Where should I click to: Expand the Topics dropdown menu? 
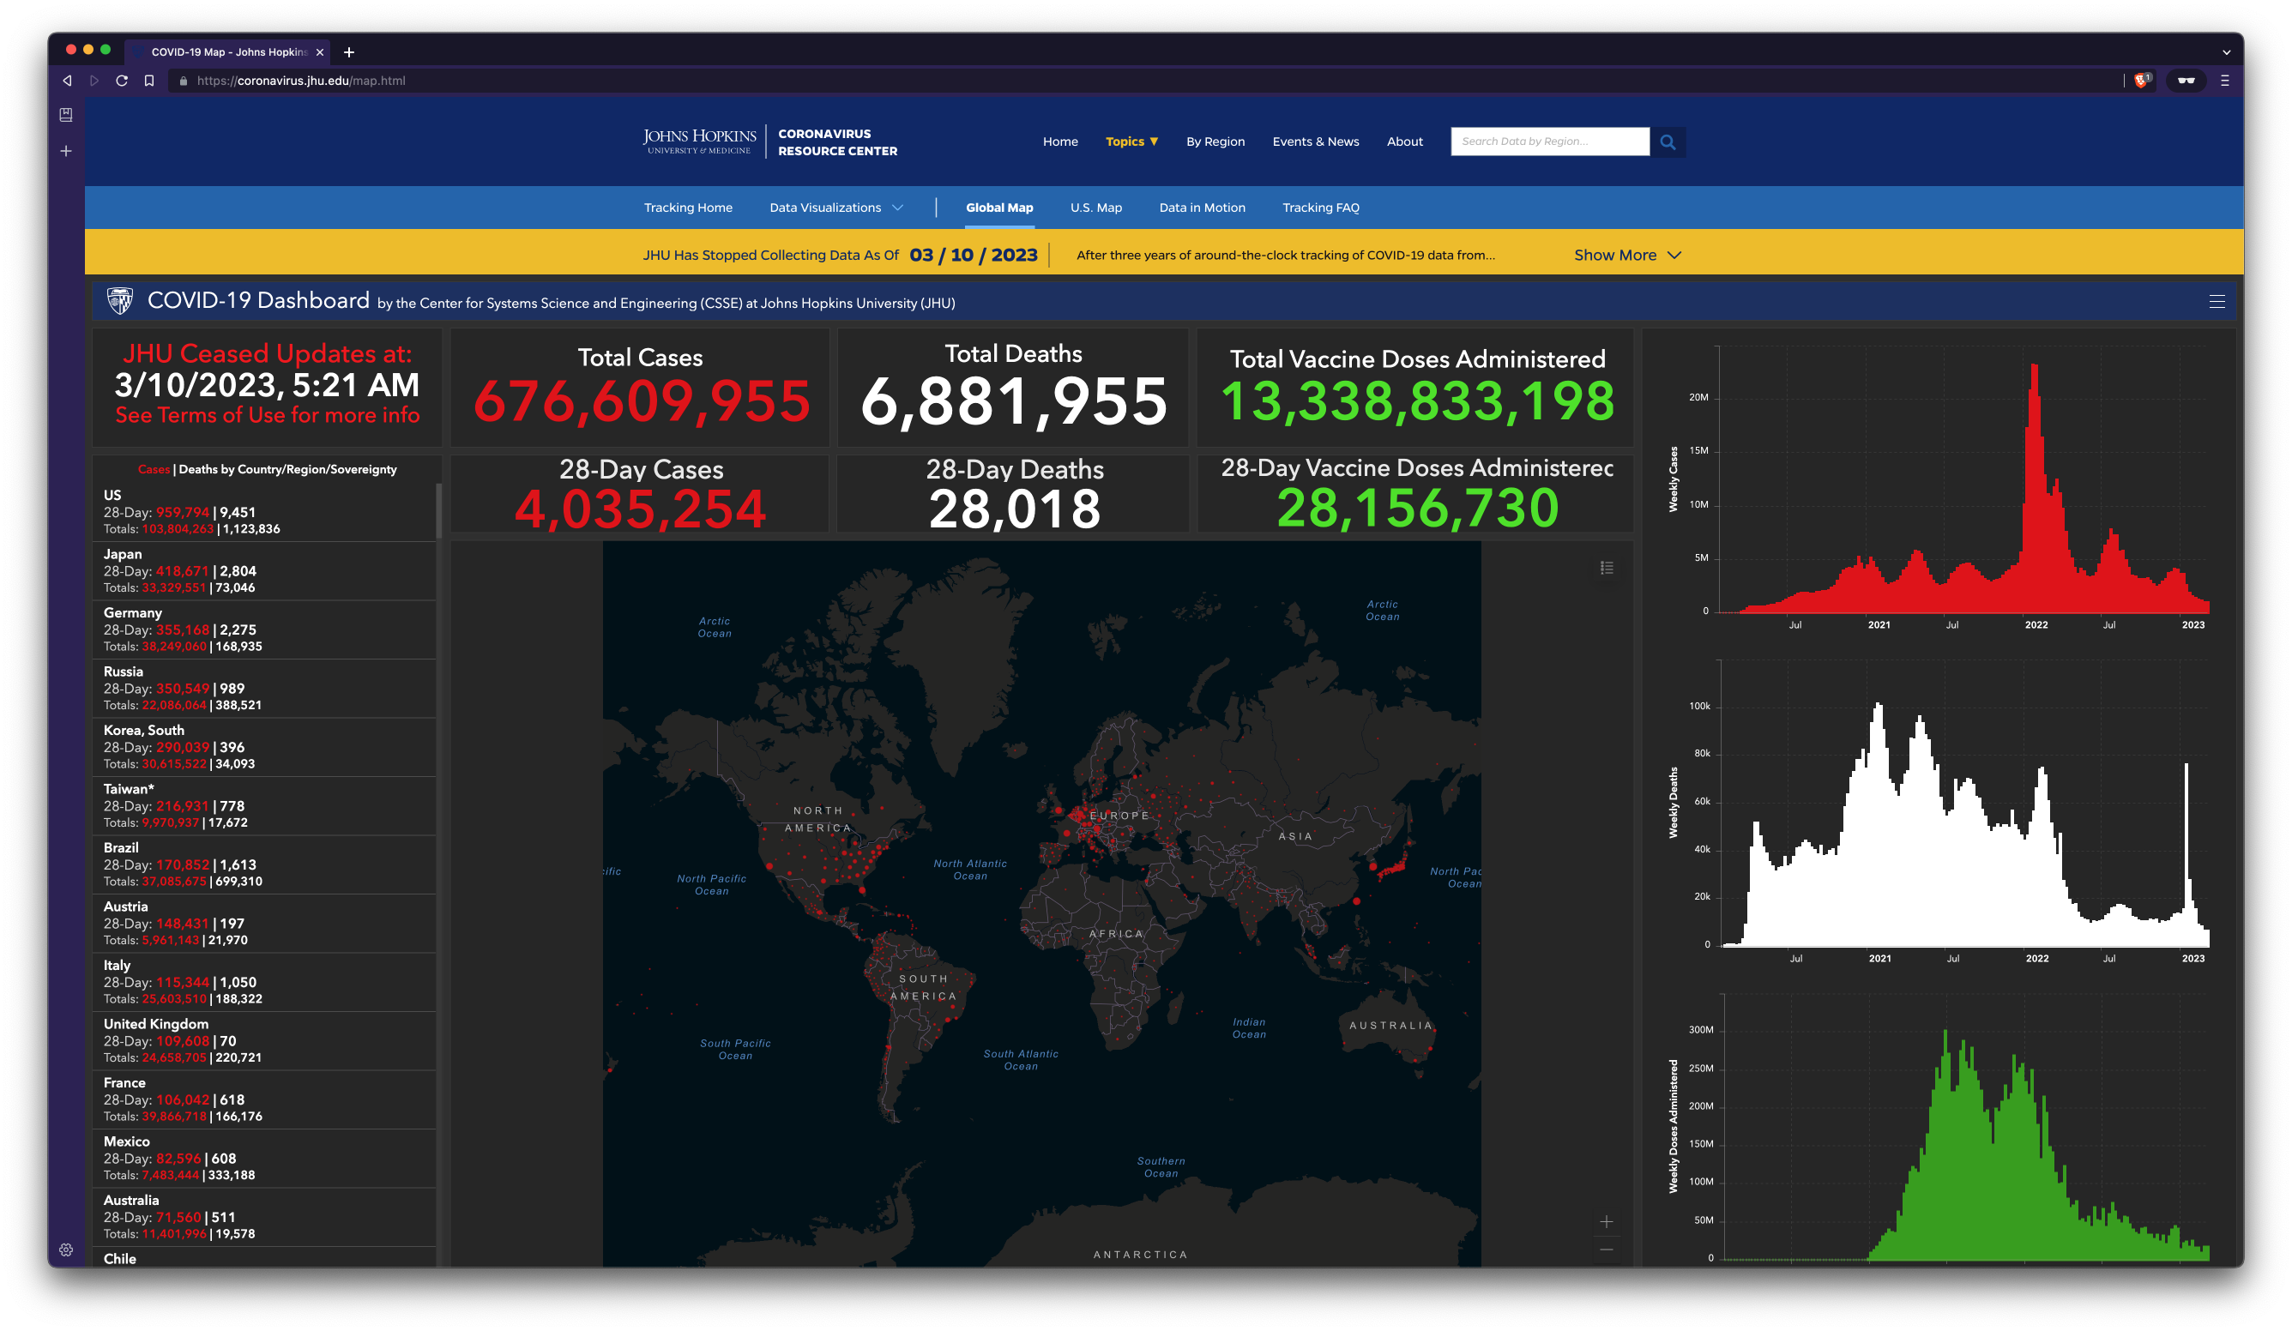click(1131, 141)
